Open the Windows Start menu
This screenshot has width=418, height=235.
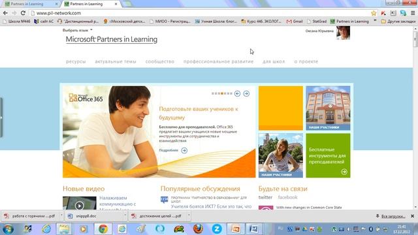pyautogui.click(x=8, y=229)
